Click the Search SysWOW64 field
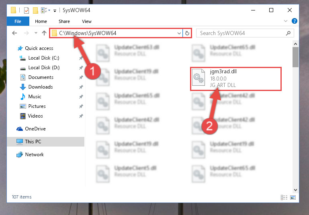Viewport: 309px width, 215px height. (242, 33)
